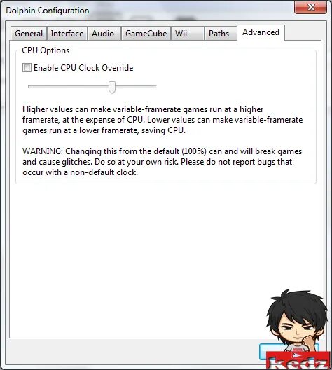This screenshot has width=332, height=370.
Task: Switch to the Paths tab
Action: click(x=220, y=33)
